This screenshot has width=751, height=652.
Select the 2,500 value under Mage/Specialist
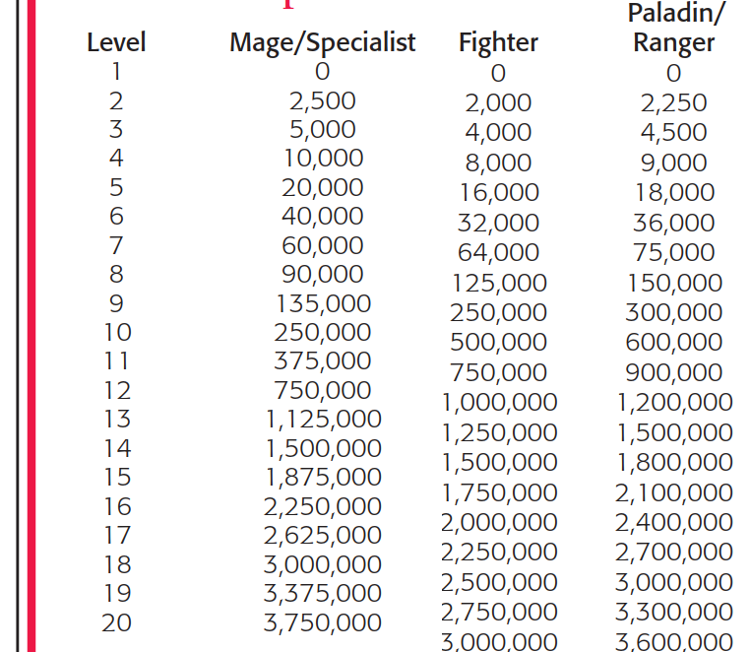click(x=322, y=100)
